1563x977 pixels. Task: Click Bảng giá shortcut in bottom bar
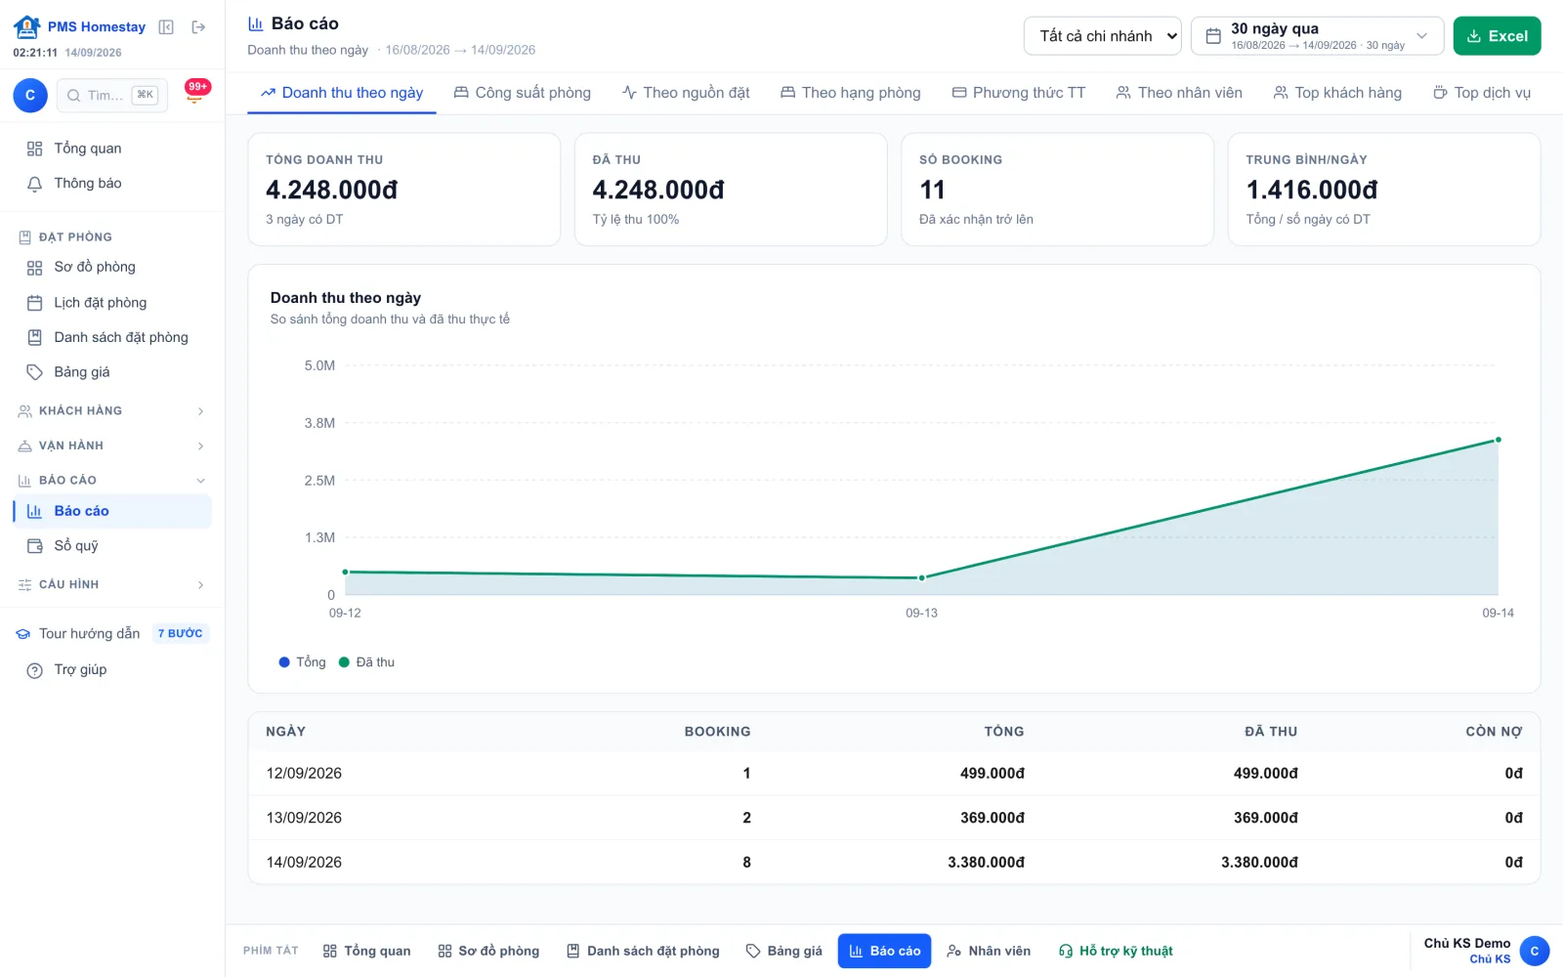783,952
